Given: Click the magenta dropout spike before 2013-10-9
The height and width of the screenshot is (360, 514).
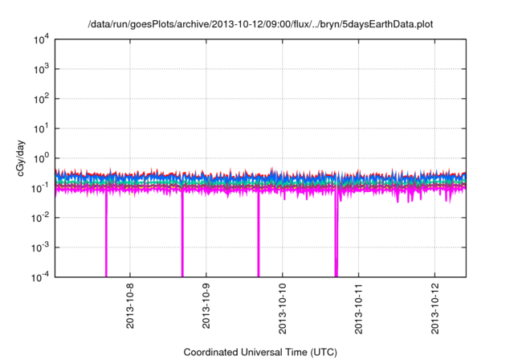Looking at the screenshot, I should click(x=182, y=235).
